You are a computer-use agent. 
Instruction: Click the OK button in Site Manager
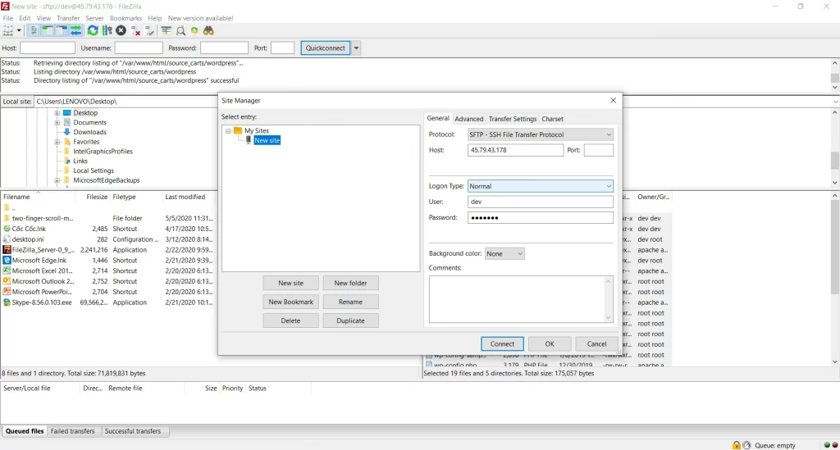pyautogui.click(x=550, y=344)
